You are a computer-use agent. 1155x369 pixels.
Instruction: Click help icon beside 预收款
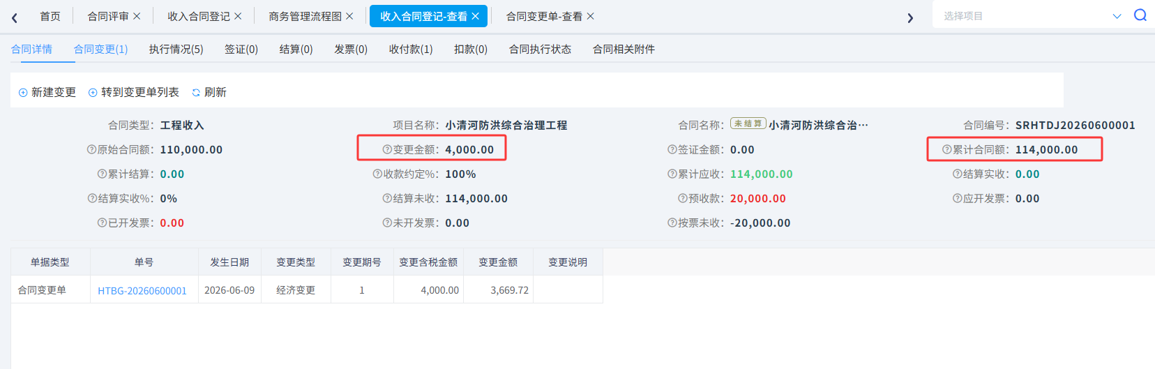(x=683, y=198)
